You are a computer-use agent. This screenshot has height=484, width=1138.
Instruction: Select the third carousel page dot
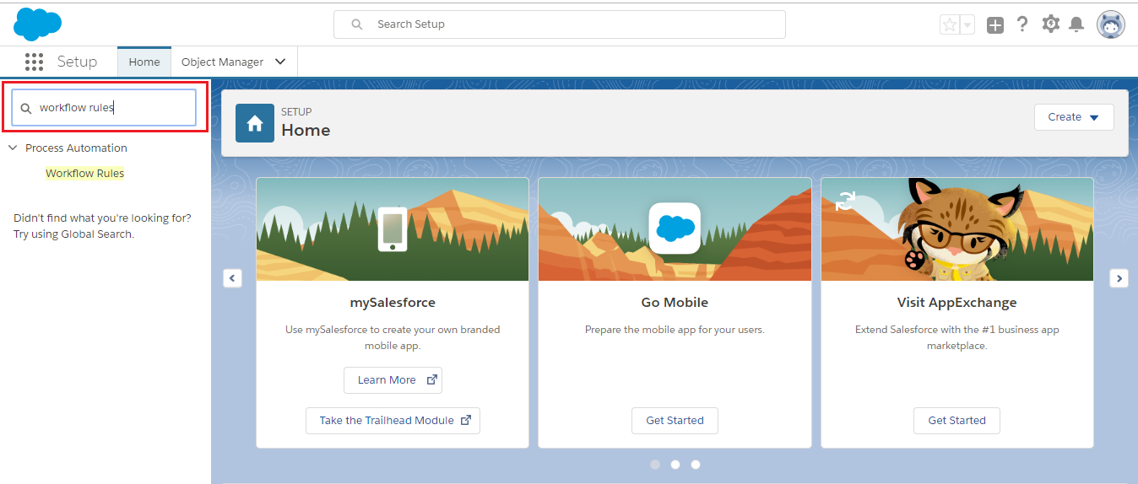tap(696, 464)
